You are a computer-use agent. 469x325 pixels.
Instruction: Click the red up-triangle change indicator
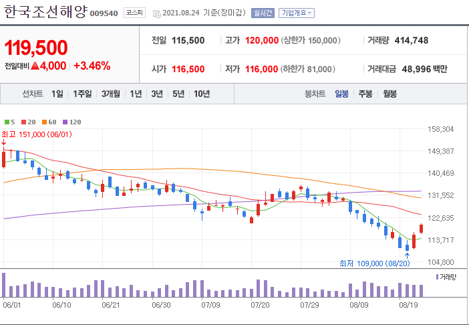[x=35, y=66]
